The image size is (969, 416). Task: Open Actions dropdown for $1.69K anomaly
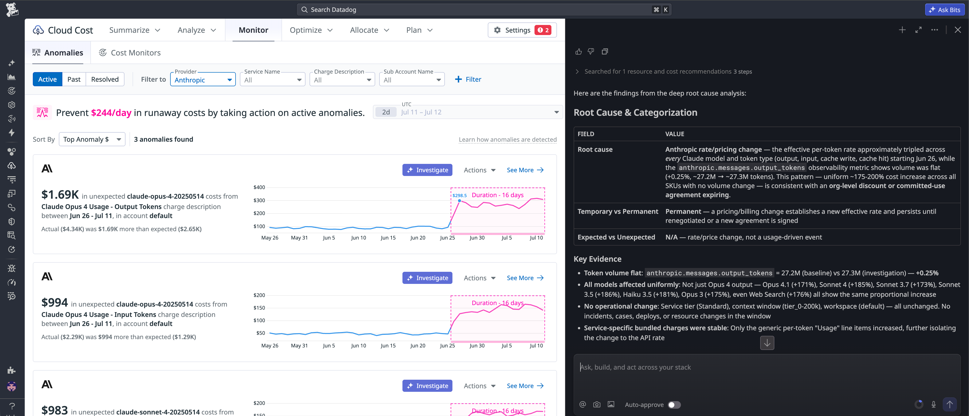pos(480,170)
